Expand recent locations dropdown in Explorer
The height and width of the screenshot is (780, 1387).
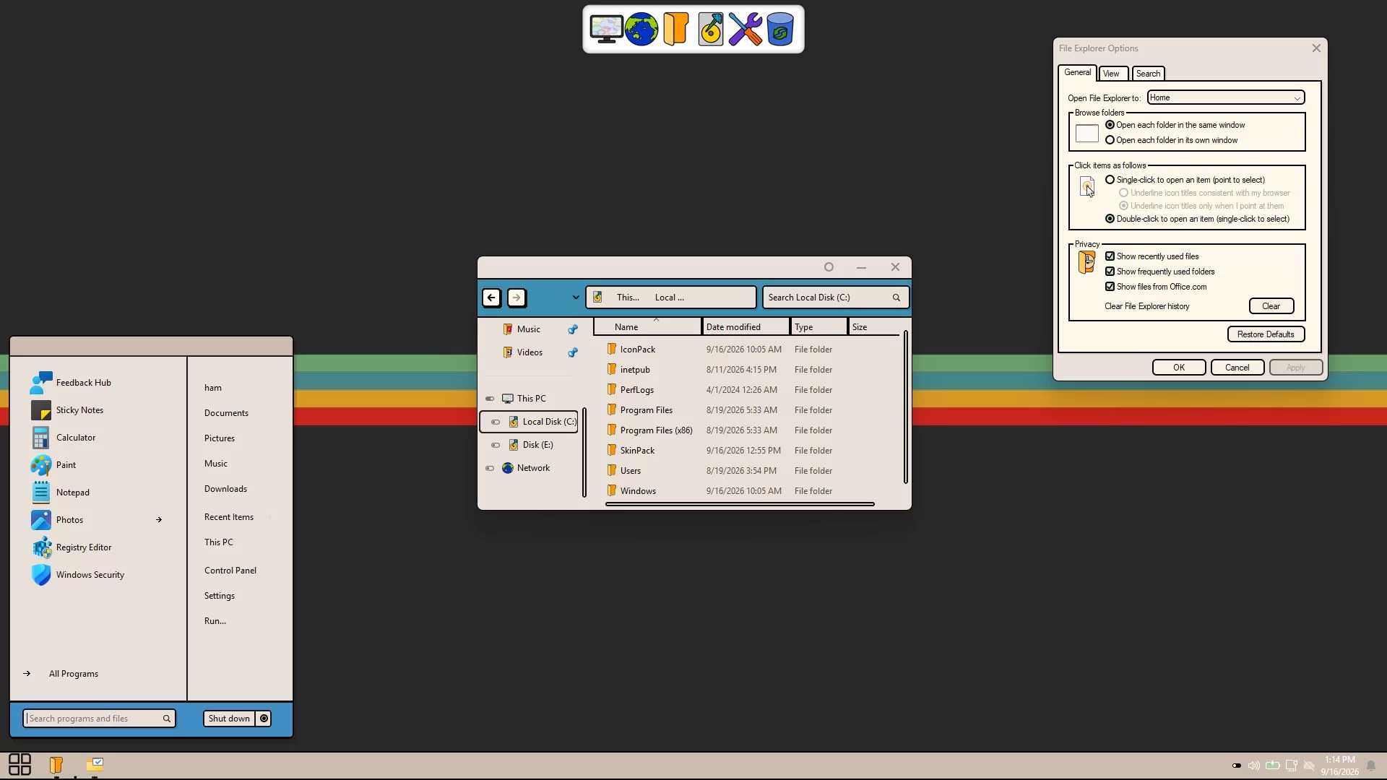coord(575,298)
